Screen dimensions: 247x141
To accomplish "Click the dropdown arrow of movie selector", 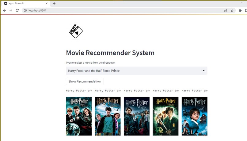I will point(203,71).
